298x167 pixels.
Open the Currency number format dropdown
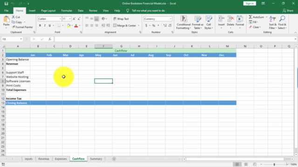170,19
